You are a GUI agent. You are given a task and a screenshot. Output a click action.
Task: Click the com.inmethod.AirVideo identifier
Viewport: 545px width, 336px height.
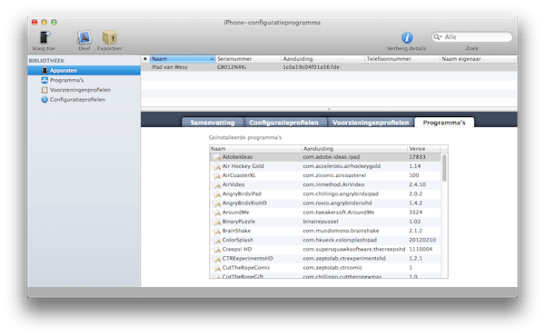coord(333,184)
